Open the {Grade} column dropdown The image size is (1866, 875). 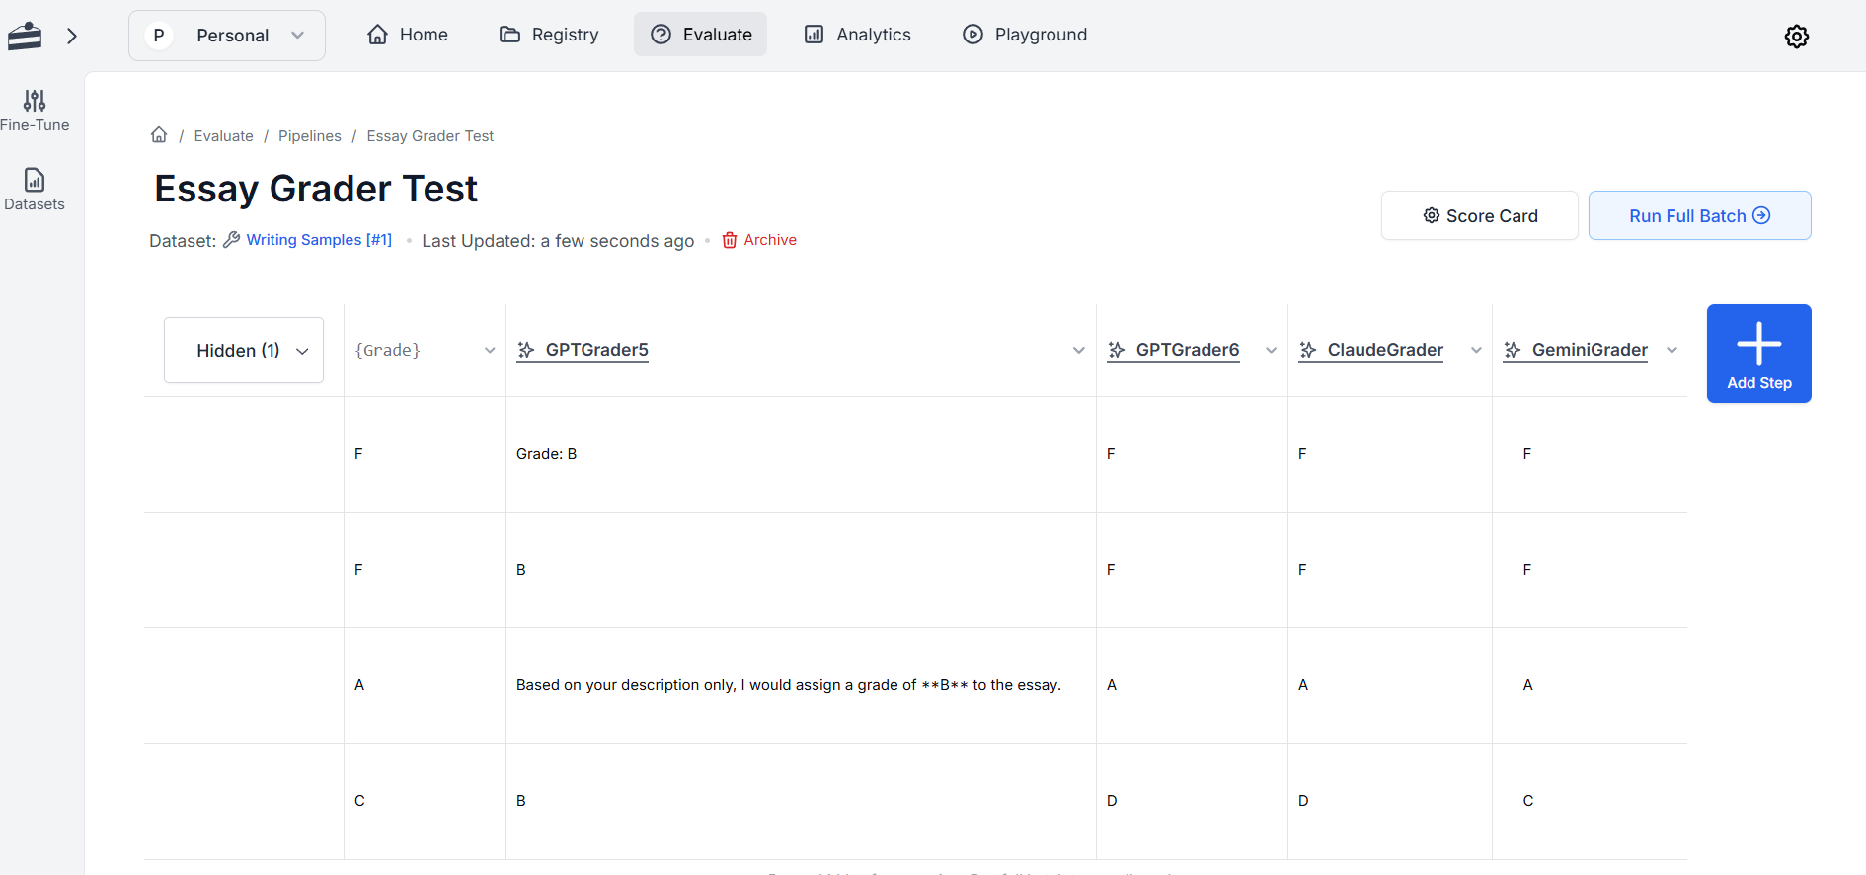pos(489,351)
